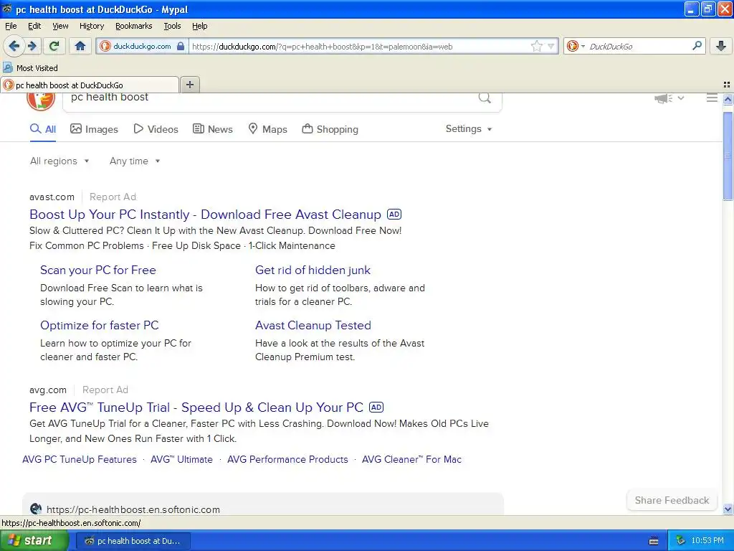Click the system tray notification icon
Screen dimensions: 734x551
[680, 541]
